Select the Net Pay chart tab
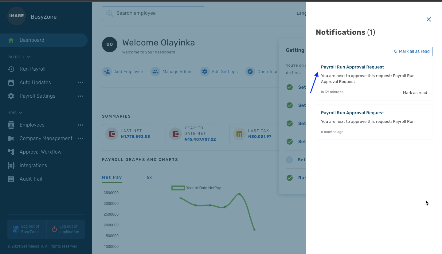Image resolution: width=442 pixels, height=254 pixels. click(x=112, y=177)
